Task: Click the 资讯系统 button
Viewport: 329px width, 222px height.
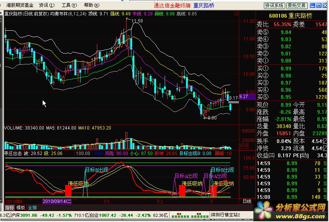Action: pos(274,6)
